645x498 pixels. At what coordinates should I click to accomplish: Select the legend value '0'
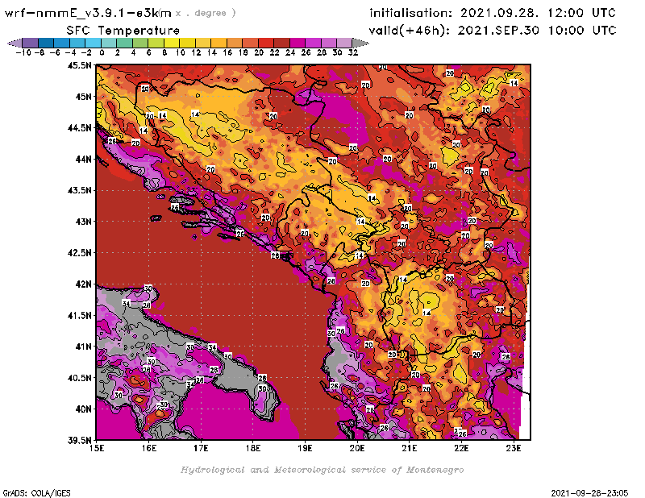(102, 52)
